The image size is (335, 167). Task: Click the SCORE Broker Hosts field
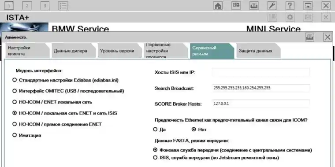tap(261, 104)
